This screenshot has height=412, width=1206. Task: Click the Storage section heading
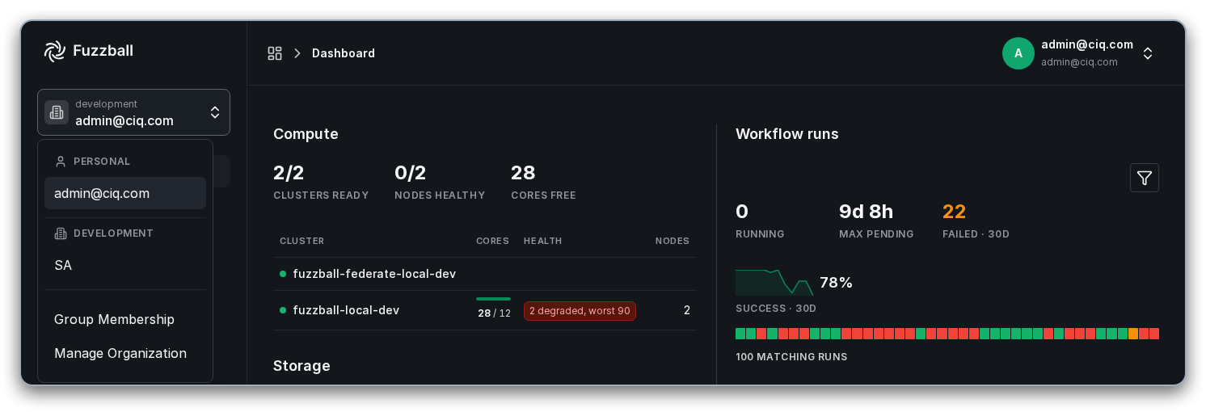(x=301, y=366)
